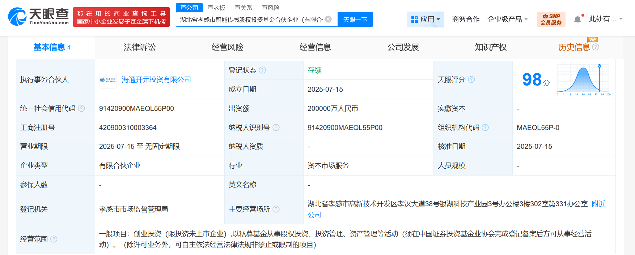Click help icon beside 登记状态
Viewport: 635px width, 255px height.
262,70
